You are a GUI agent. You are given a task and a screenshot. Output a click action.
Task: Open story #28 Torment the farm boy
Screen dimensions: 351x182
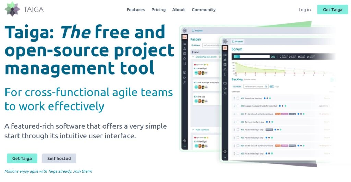pyautogui.click(x=252, y=122)
